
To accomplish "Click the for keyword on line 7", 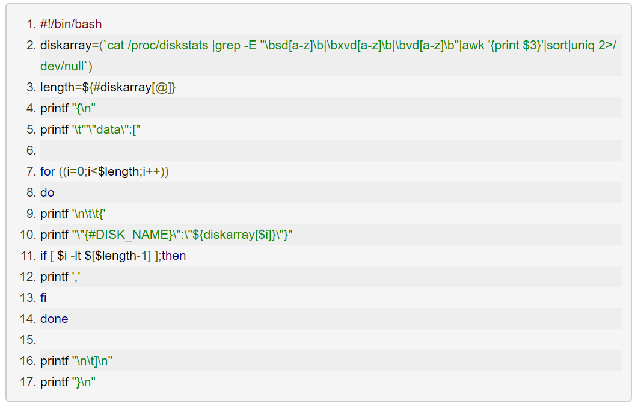I will point(48,172).
